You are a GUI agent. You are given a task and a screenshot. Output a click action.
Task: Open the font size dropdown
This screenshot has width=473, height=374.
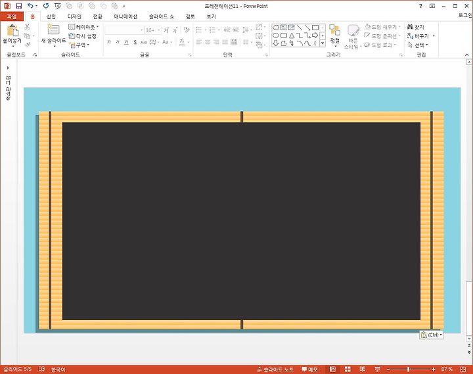click(159, 30)
